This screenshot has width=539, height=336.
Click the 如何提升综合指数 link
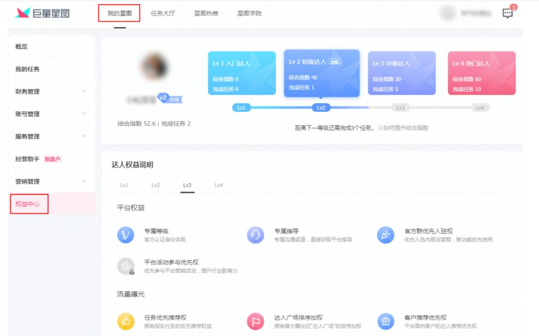click(406, 128)
